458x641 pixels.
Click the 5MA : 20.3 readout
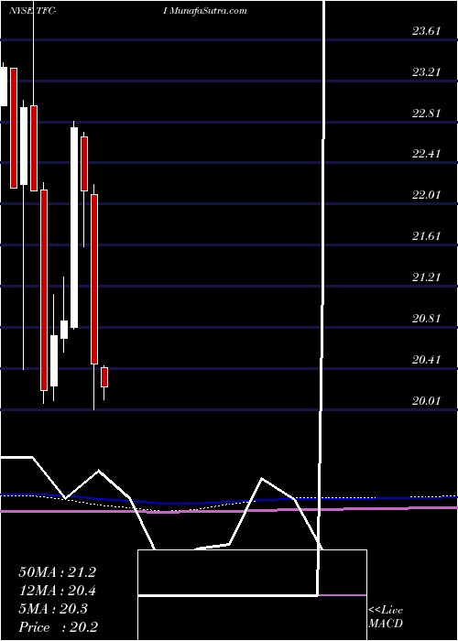click(53, 608)
